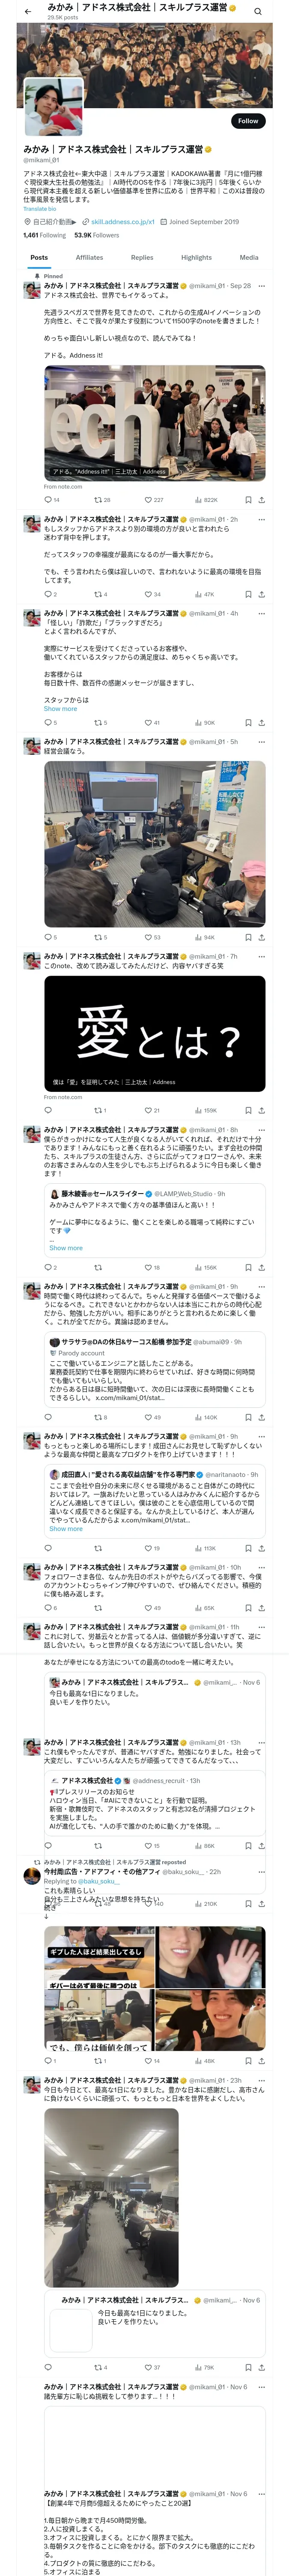Share the 愛とは？ note tweet
Screen dimensions: 289x2576
point(262,1110)
